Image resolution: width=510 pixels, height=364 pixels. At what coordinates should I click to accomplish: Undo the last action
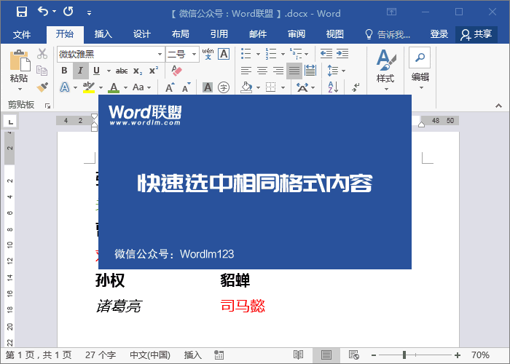coord(42,12)
